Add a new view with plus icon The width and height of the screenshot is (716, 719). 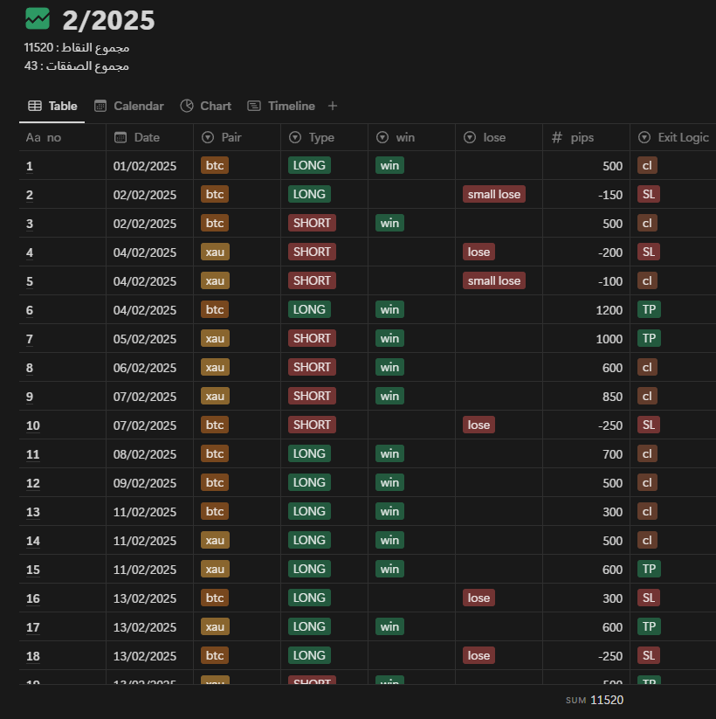[333, 106]
